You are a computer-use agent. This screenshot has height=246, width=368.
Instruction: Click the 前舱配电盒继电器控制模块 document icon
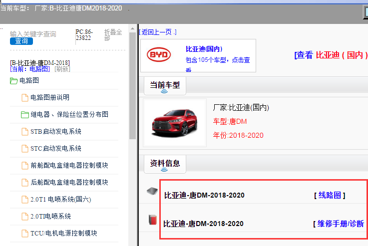coord(25,165)
